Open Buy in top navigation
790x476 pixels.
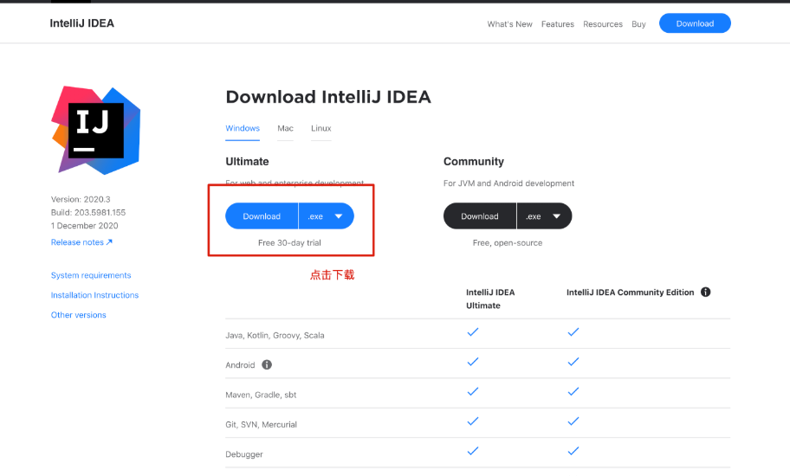point(638,24)
